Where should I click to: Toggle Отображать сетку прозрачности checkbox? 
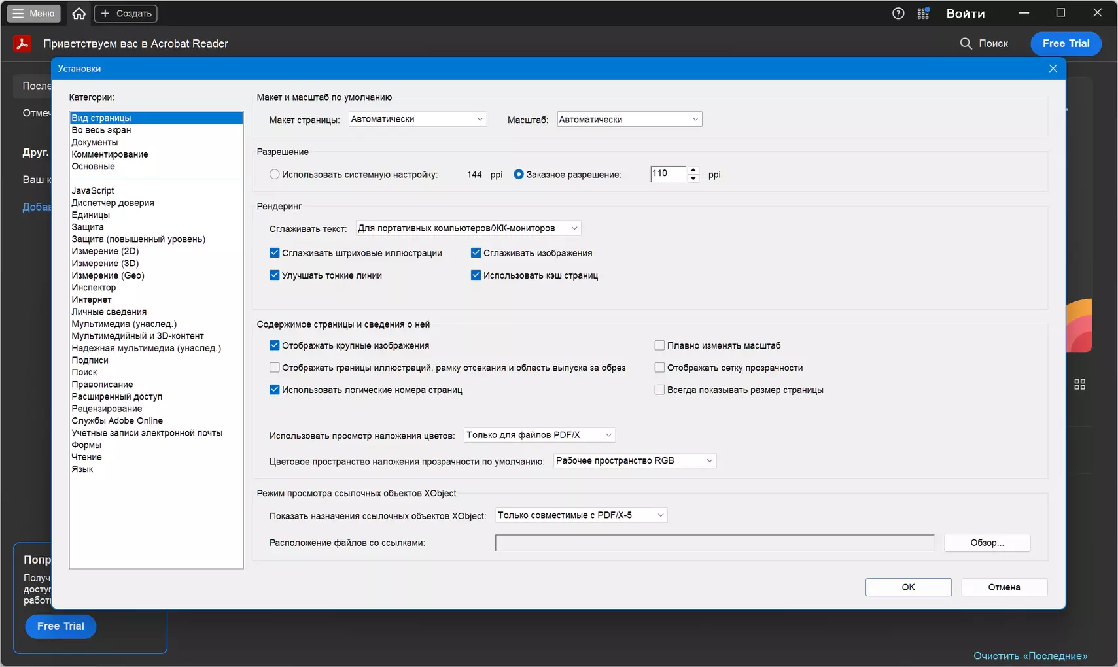pyautogui.click(x=659, y=368)
